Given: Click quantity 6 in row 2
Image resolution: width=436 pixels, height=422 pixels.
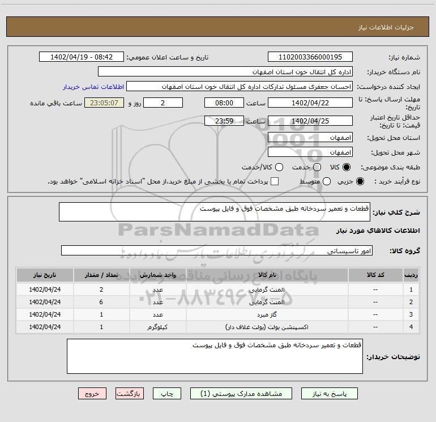Looking at the screenshot, I should click(x=101, y=302).
